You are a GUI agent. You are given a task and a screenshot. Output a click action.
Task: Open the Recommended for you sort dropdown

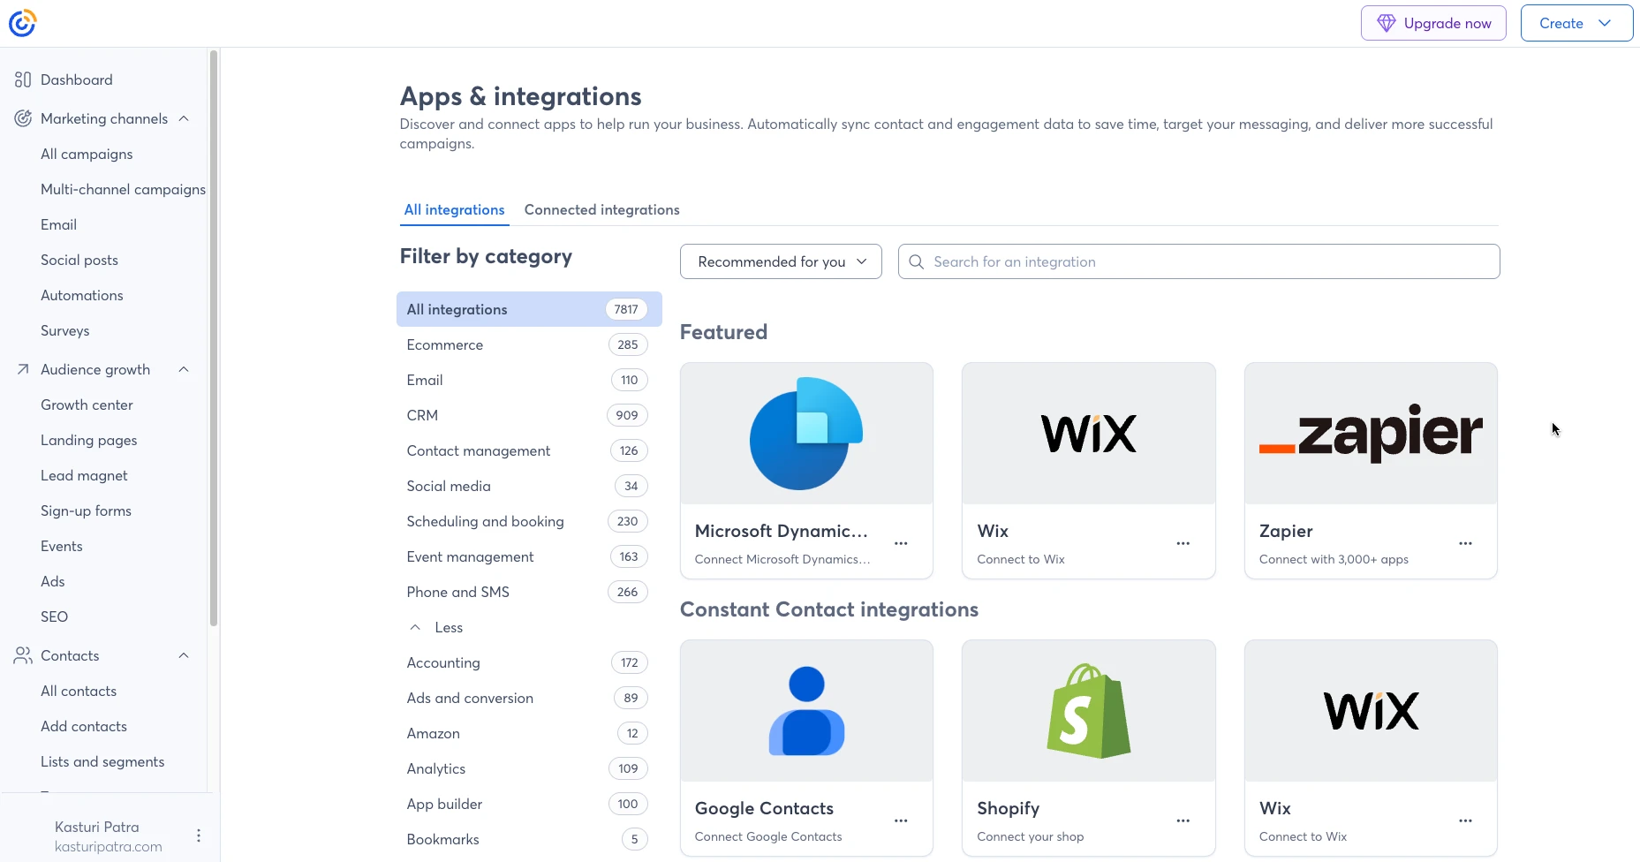tap(781, 261)
